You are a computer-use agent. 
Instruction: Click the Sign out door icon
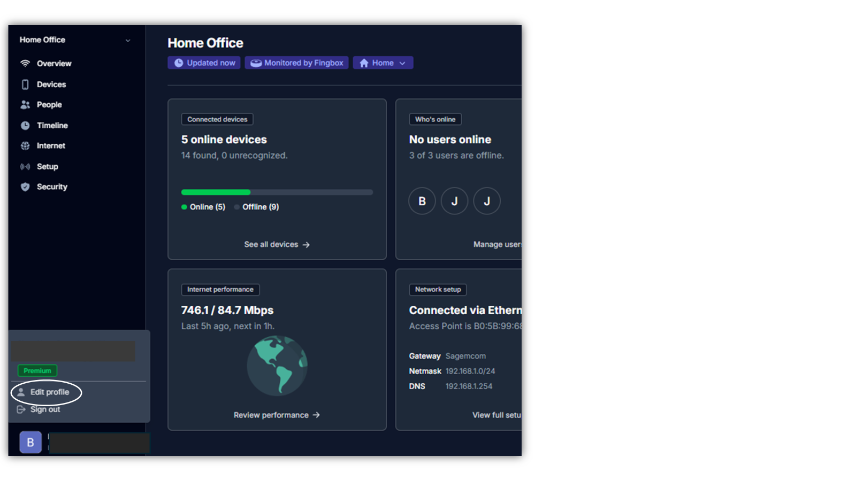[21, 409]
